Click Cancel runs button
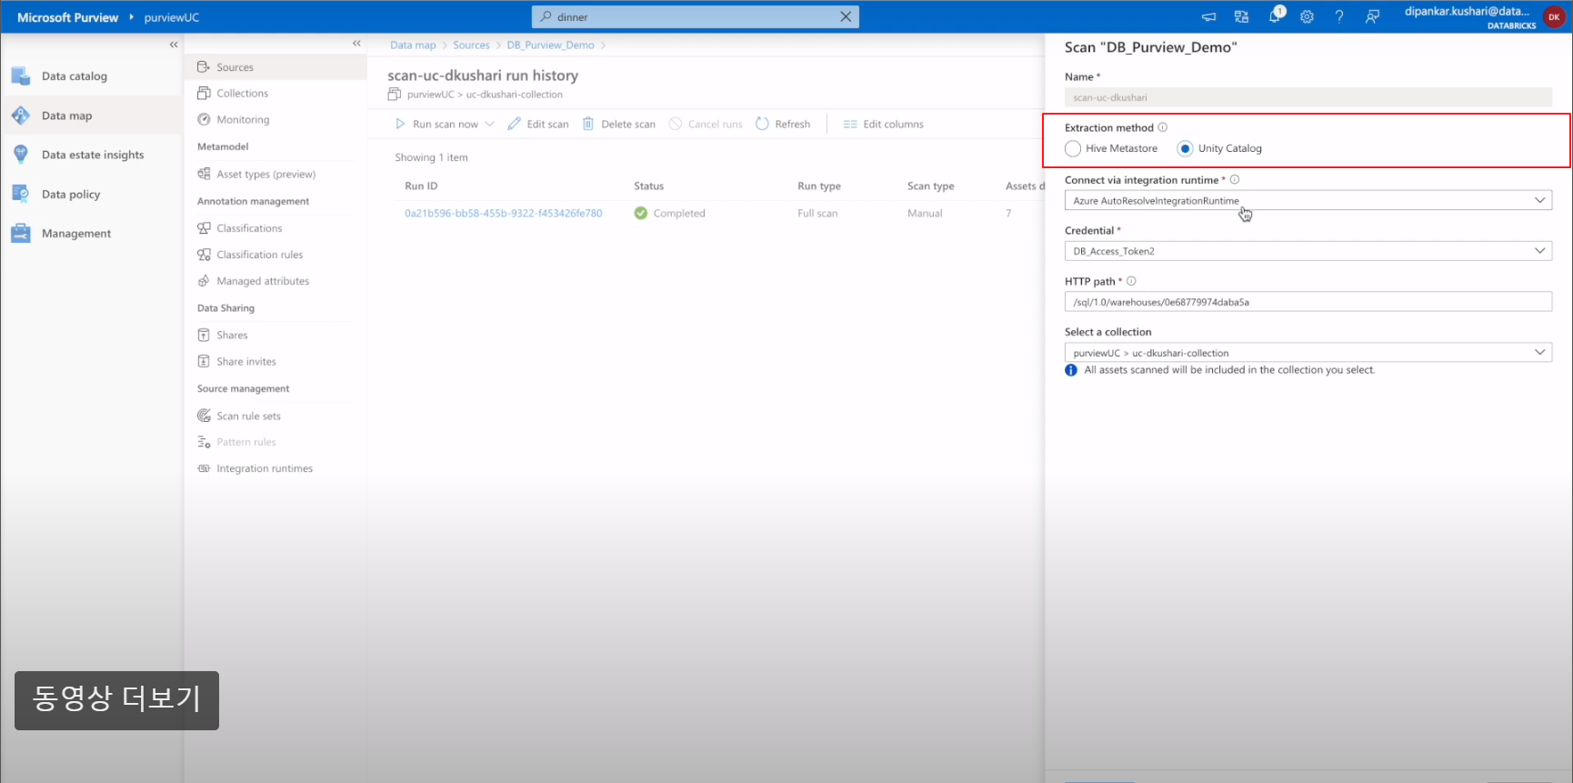1573x783 pixels. pyautogui.click(x=706, y=124)
